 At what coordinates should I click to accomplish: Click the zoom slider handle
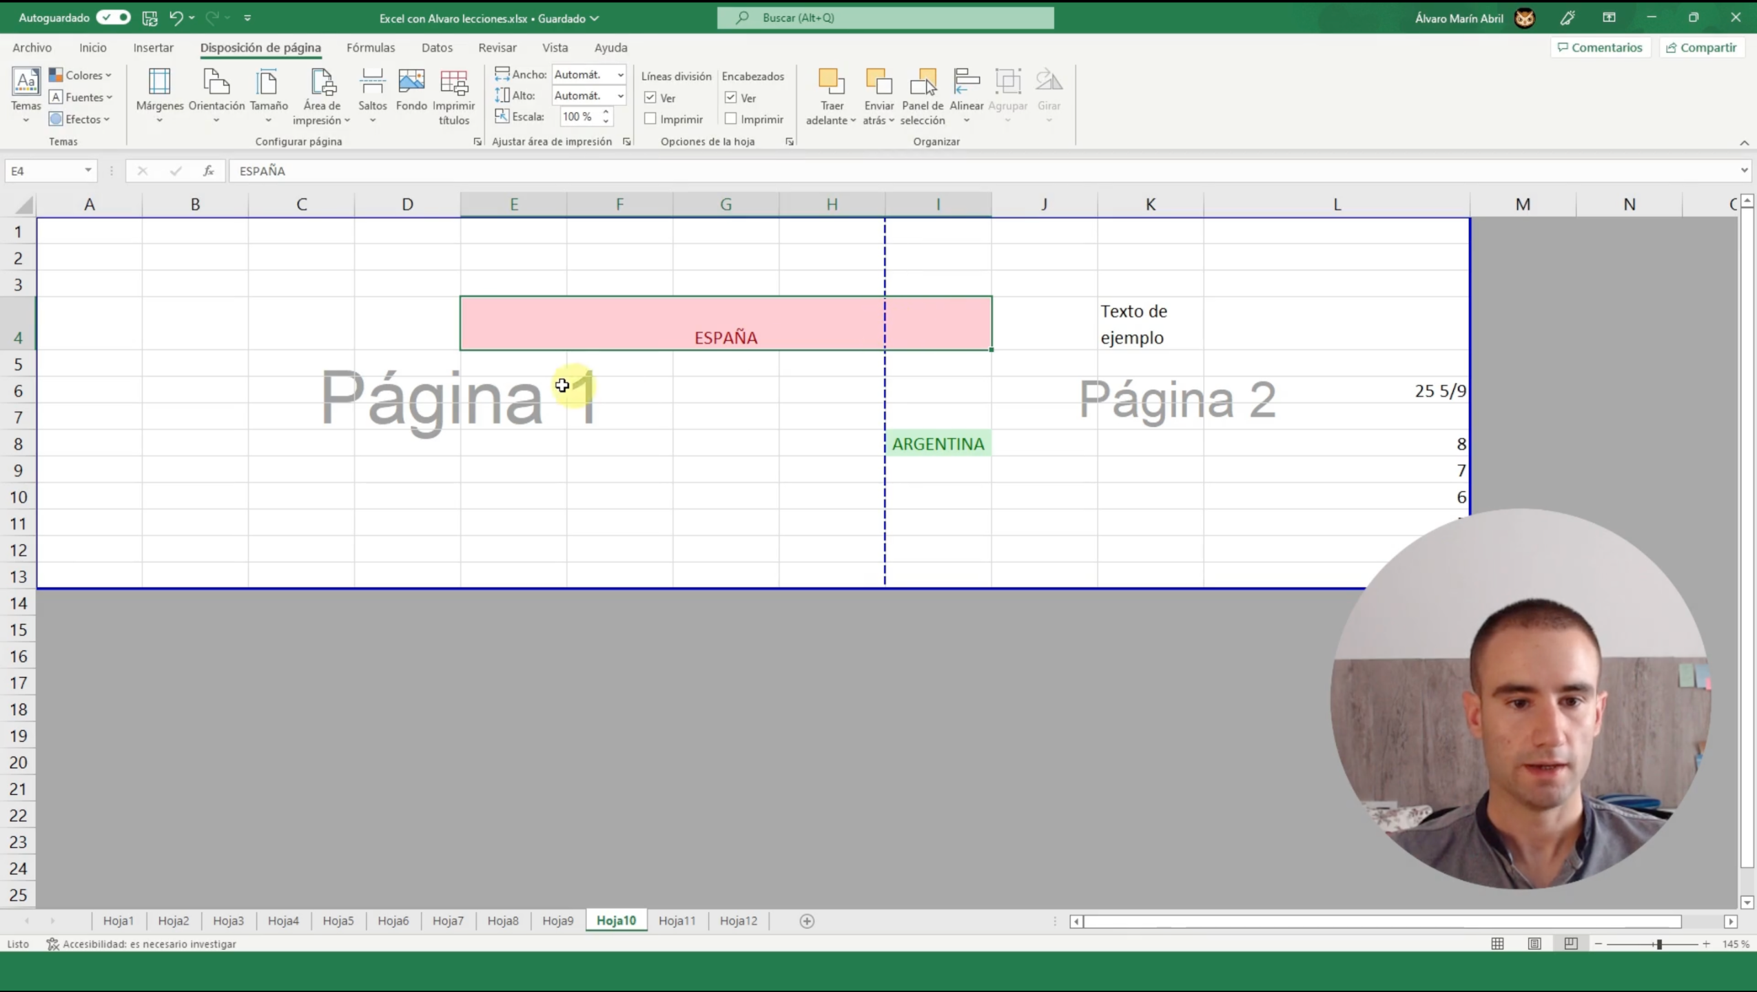(1659, 944)
